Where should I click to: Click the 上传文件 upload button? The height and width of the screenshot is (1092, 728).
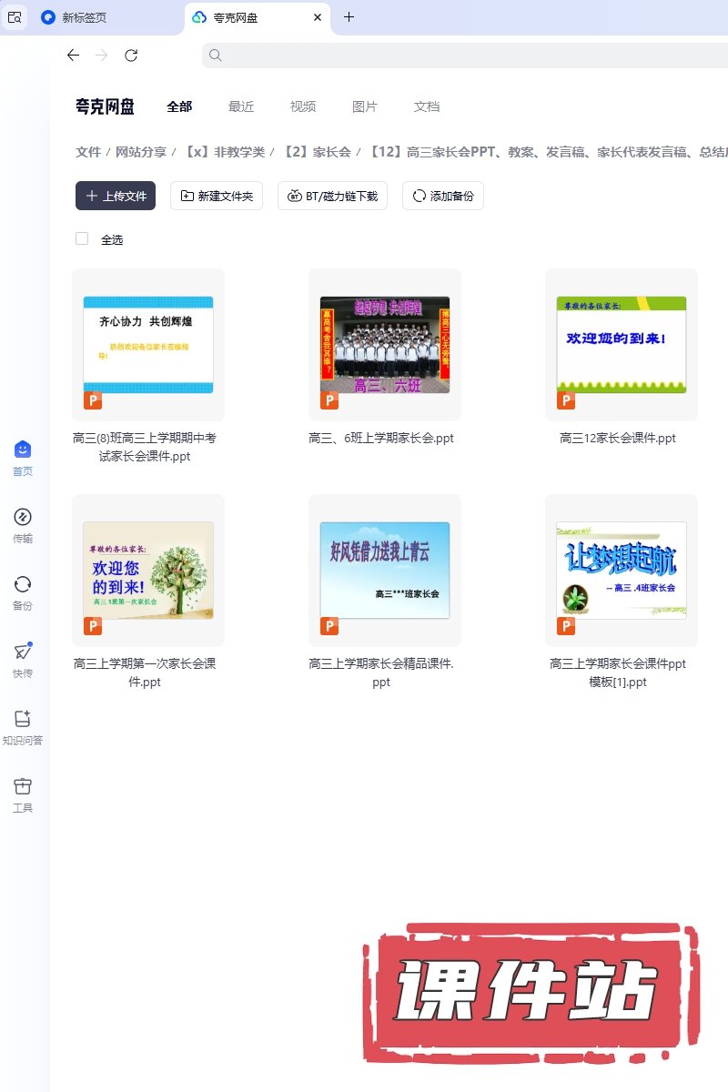pos(116,196)
